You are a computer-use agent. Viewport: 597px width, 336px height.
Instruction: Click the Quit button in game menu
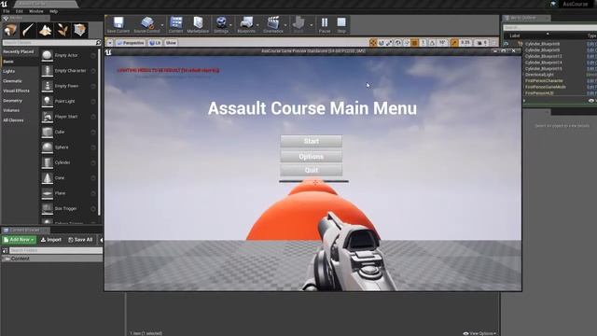pyautogui.click(x=311, y=170)
